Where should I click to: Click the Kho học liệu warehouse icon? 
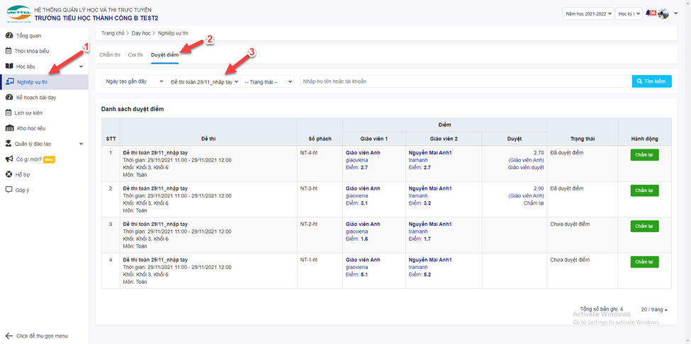(x=9, y=128)
